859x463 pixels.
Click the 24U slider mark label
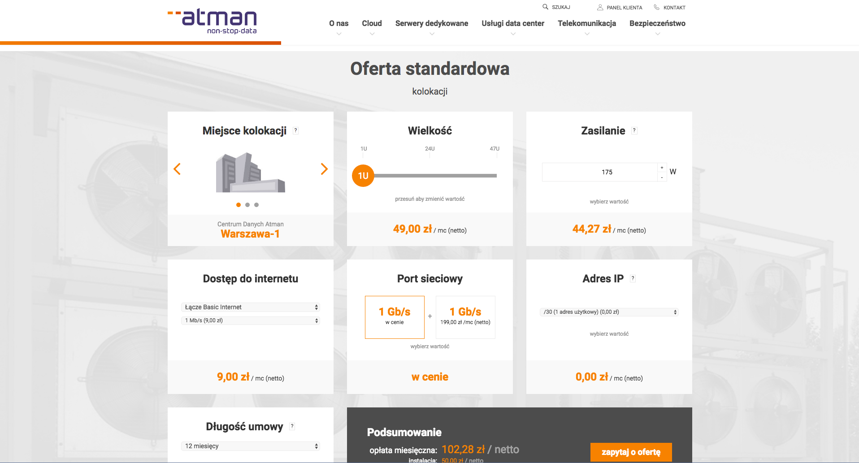tap(429, 149)
